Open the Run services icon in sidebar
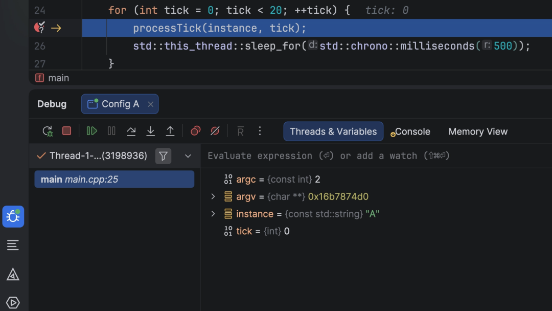 pos(13,302)
